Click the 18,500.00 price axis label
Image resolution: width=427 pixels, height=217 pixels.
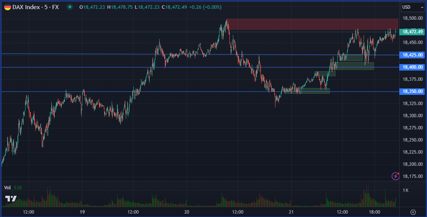point(413,18)
